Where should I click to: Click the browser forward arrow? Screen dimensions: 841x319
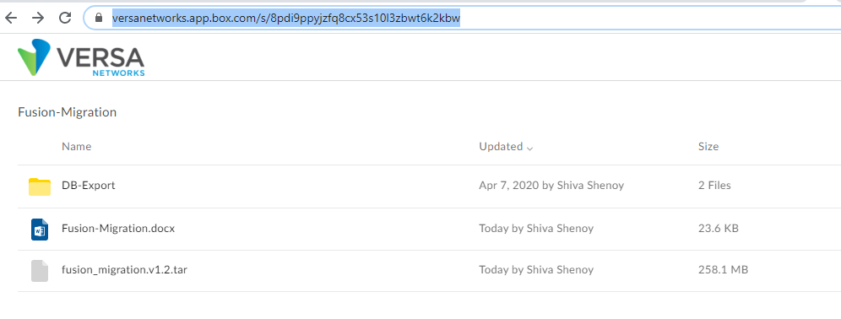(x=37, y=19)
